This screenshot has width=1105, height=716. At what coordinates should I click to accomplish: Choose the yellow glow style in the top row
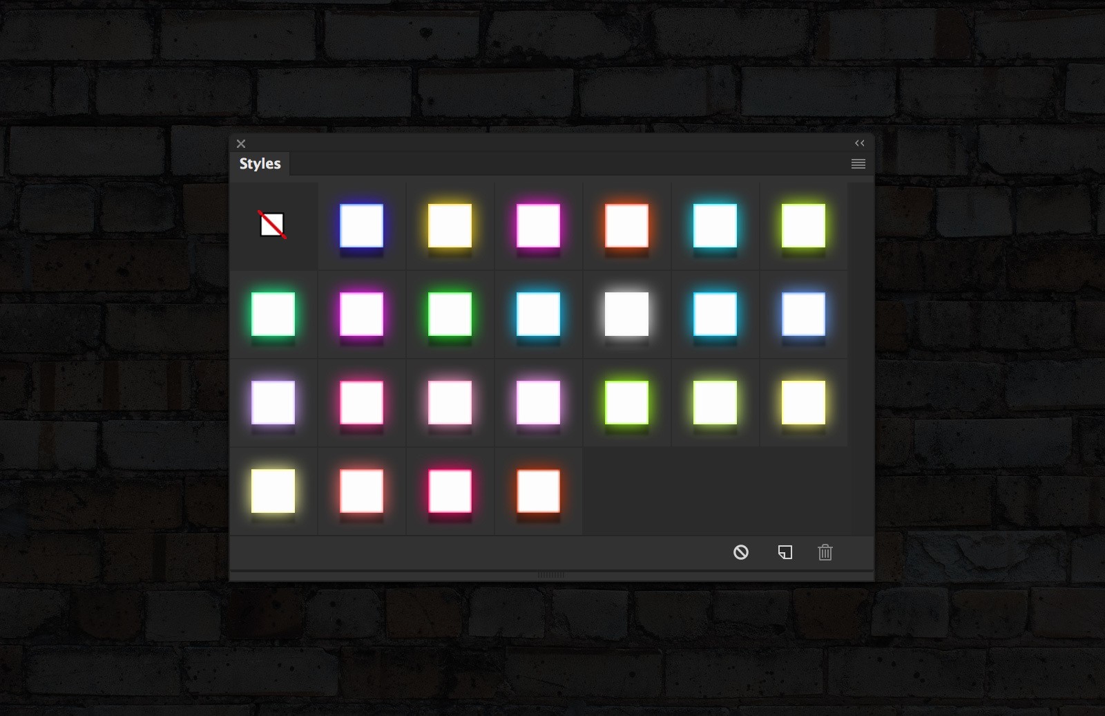tap(450, 225)
